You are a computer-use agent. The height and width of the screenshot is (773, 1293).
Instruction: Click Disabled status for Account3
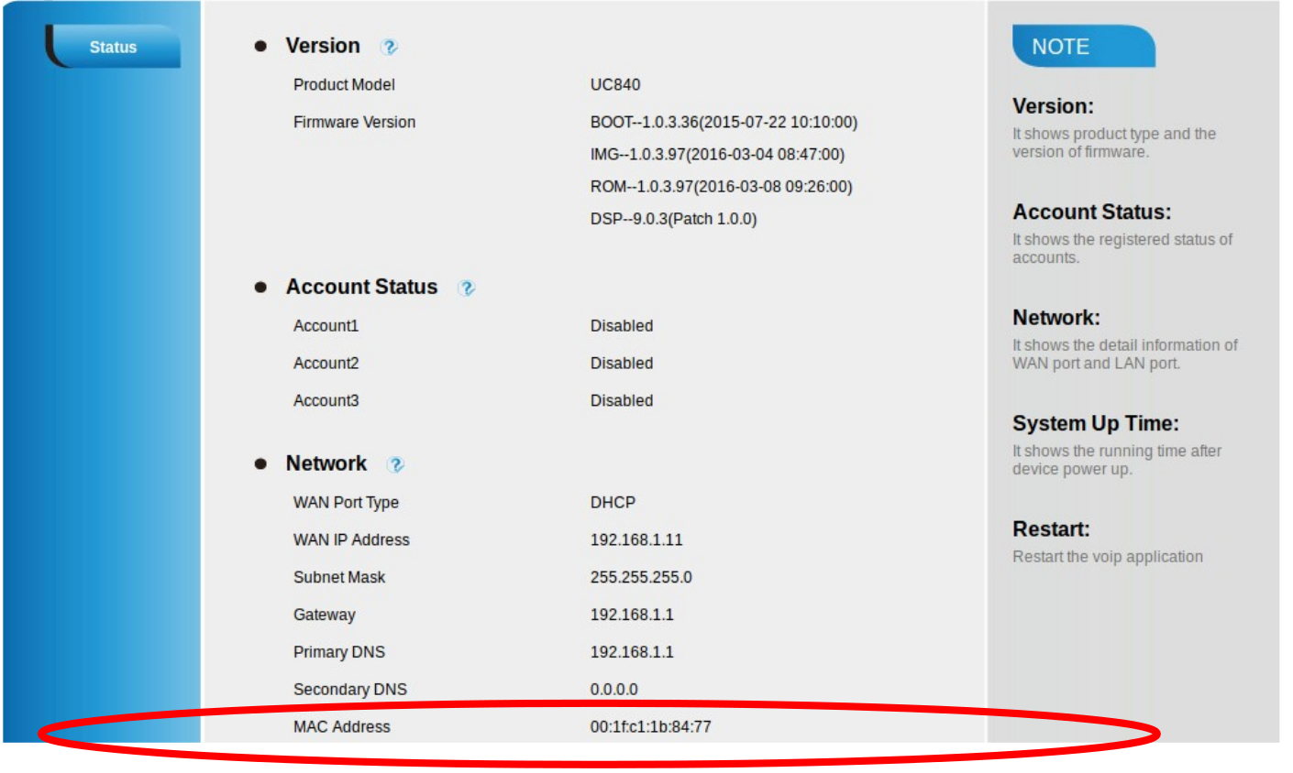click(x=622, y=400)
